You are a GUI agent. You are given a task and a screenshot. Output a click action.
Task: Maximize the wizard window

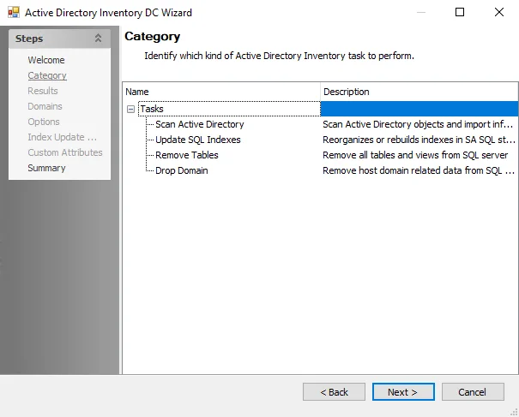[x=460, y=12]
